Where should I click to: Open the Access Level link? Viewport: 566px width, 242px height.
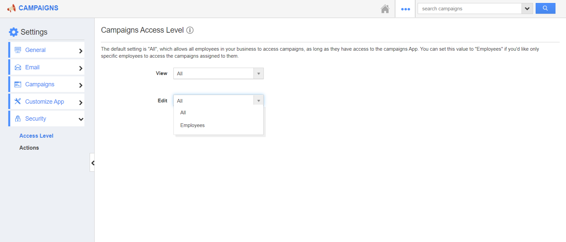click(36, 136)
